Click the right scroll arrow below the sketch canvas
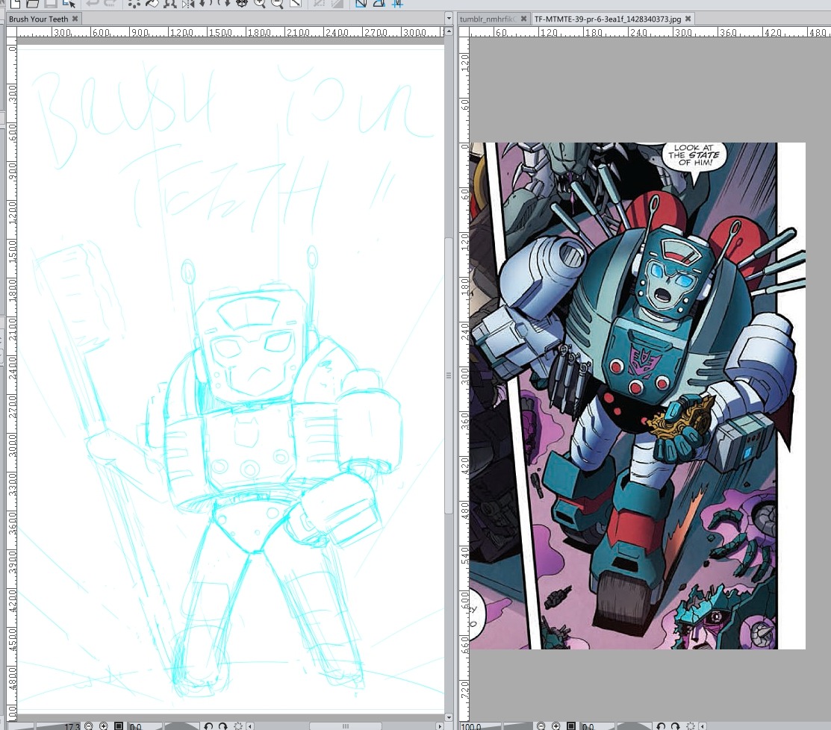Screen dimensions: 831x730 click(439, 726)
